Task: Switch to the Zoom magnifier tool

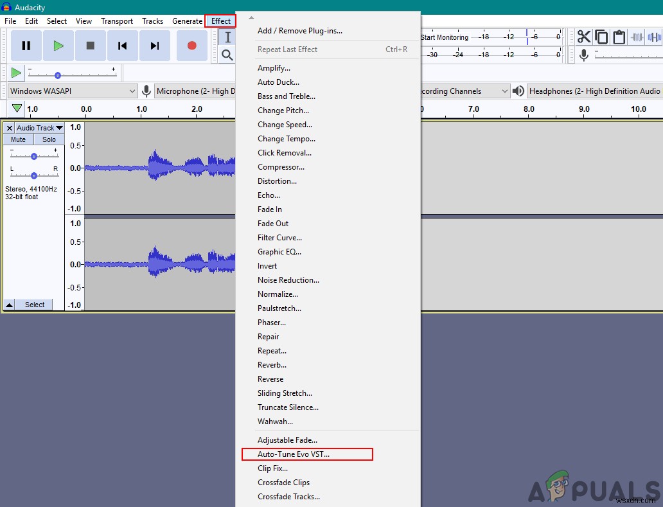Action: coord(227,55)
